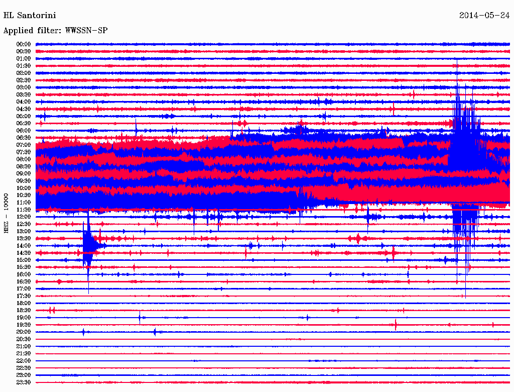The image size is (514, 392).
Task: Choose the 08:00 time label
Action: pyautogui.click(x=24, y=159)
